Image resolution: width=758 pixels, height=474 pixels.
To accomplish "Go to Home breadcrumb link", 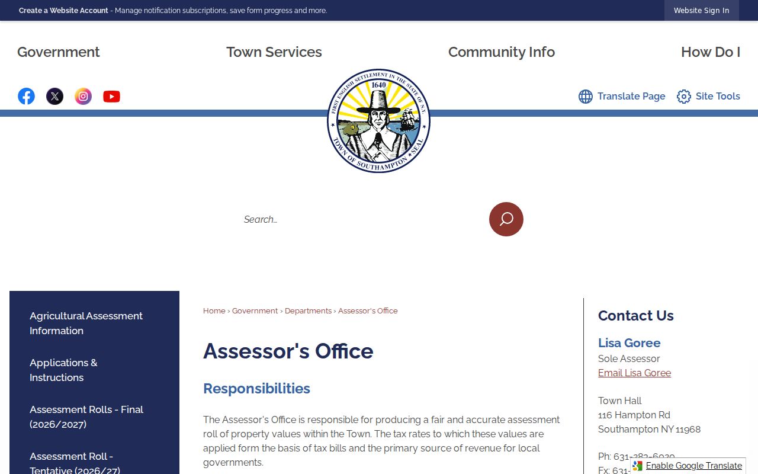I will click(x=214, y=310).
